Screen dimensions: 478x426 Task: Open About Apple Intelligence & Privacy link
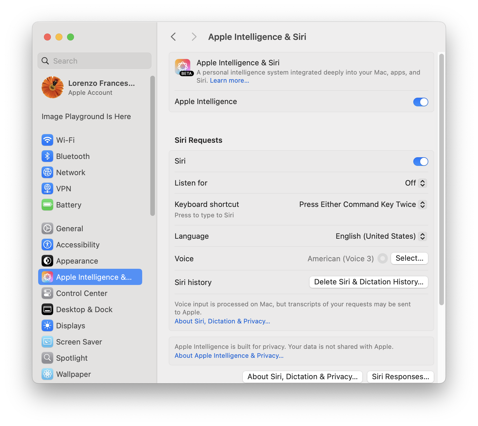pos(229,355)
